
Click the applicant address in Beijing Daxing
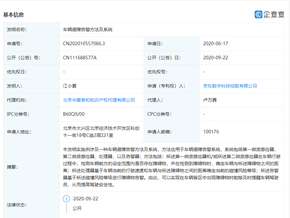point(102,131)
